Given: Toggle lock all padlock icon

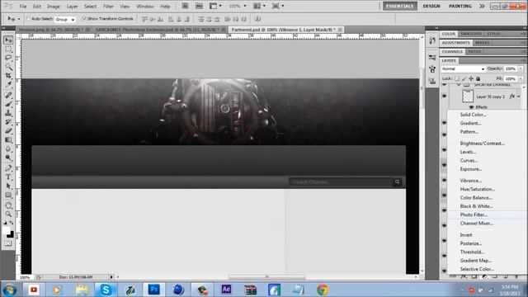Looking at the screenshot, I should [x=478, y=78].
